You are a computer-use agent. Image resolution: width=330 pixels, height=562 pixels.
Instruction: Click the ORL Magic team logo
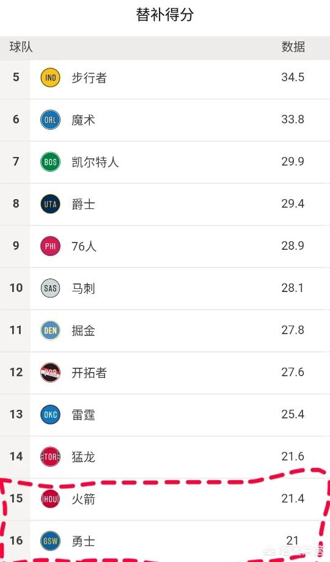50,120
